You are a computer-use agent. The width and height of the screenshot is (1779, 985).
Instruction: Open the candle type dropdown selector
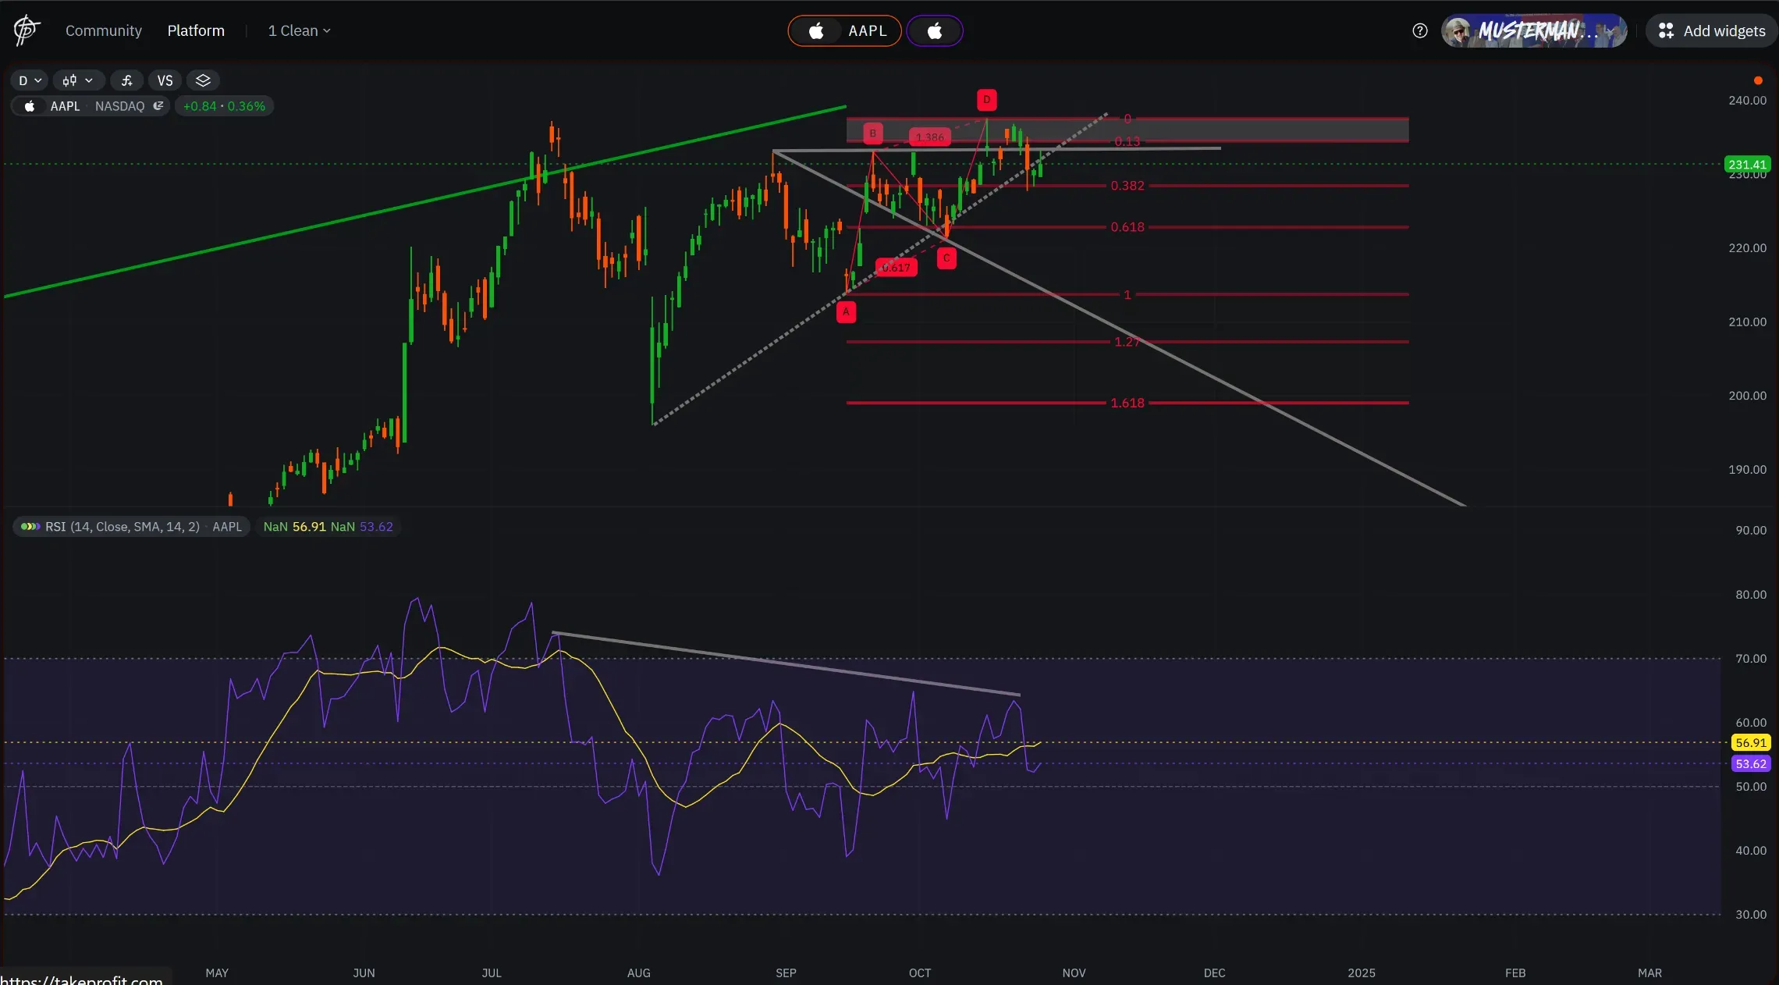(75, 80)
